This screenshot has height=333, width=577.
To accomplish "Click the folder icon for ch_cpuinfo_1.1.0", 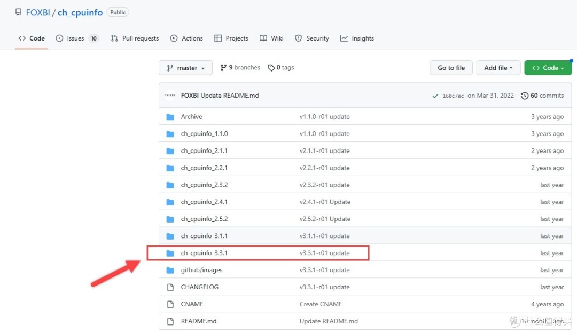I will [170, 134].
